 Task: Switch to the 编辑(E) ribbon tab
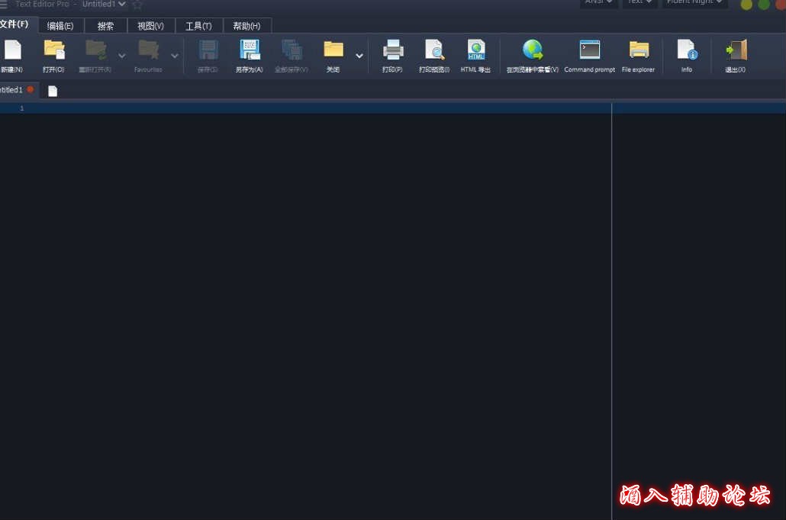coord(60,26)
